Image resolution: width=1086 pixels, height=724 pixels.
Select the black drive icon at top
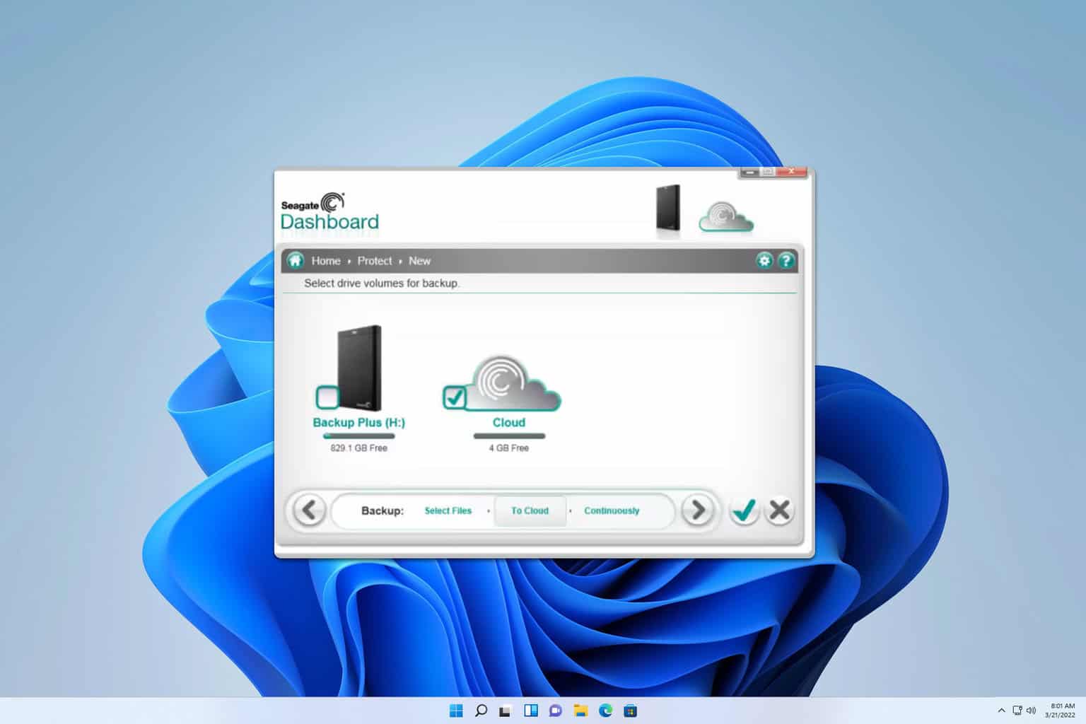click(x=668, y=208)
